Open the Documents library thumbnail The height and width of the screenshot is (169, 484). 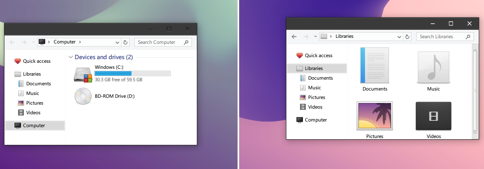tap(375, 65)
